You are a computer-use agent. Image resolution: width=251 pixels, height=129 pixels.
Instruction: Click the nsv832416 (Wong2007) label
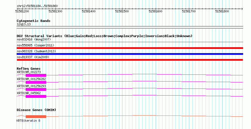(34, 39)
